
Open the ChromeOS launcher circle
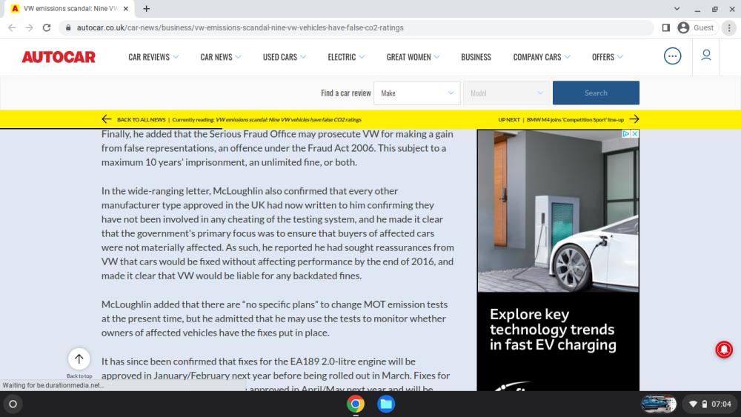(x=13, y=404)
